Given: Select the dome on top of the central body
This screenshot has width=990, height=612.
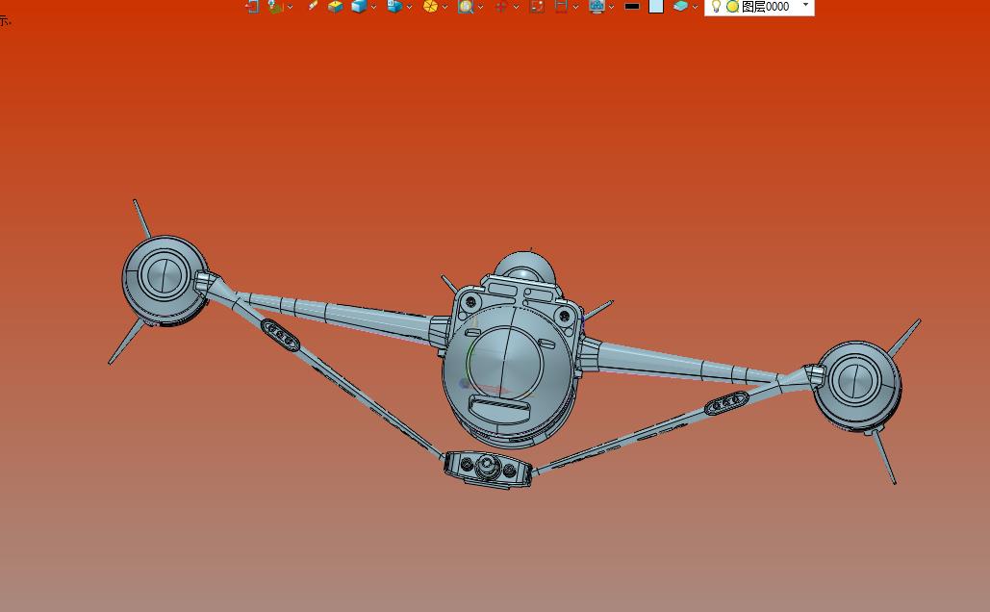Looking at the screenshot, I should tap(524, 267).
